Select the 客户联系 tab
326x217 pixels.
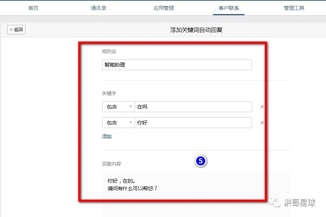click(229, 8)
